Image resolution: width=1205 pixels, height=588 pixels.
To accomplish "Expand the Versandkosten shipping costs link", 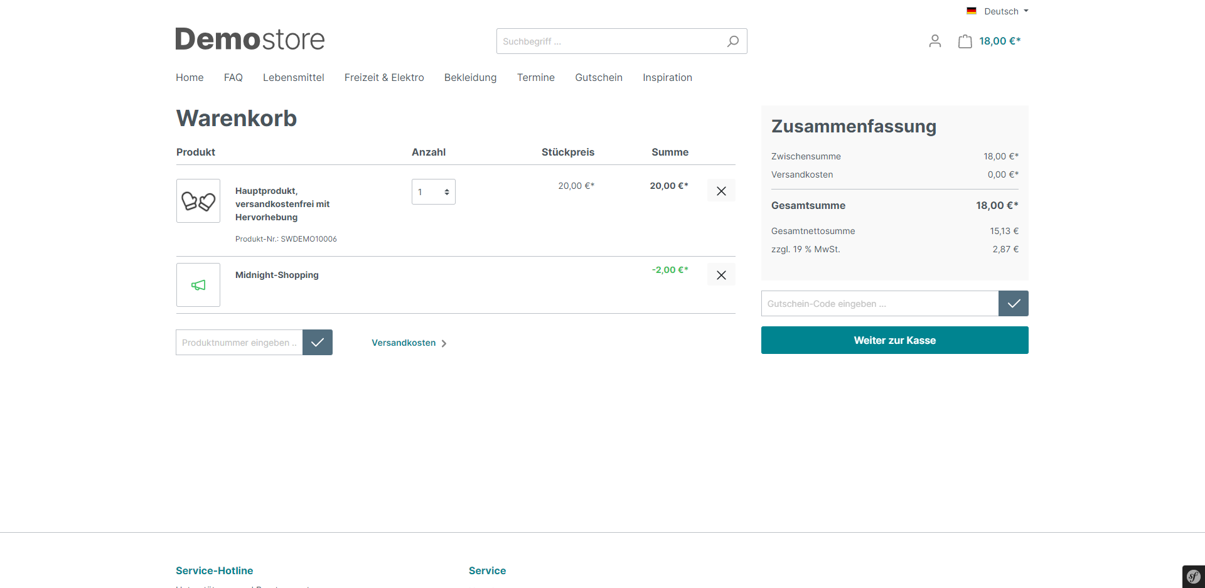I will [409, 343].
